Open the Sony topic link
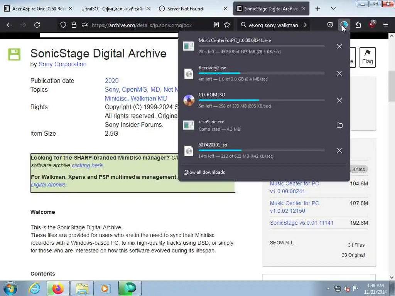The height and width of the screenshot is (296, 395). 111,89
